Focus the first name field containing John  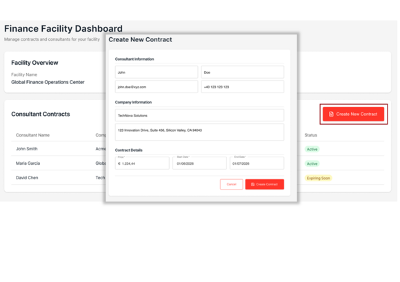(x=157, y=72)
